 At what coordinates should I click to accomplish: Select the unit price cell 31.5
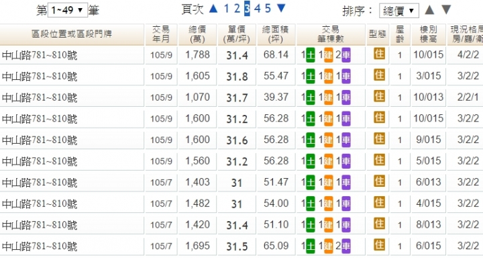pos(237,247)
